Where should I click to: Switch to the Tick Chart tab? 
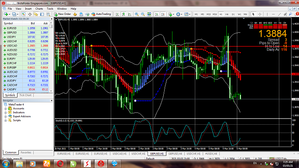25,95
